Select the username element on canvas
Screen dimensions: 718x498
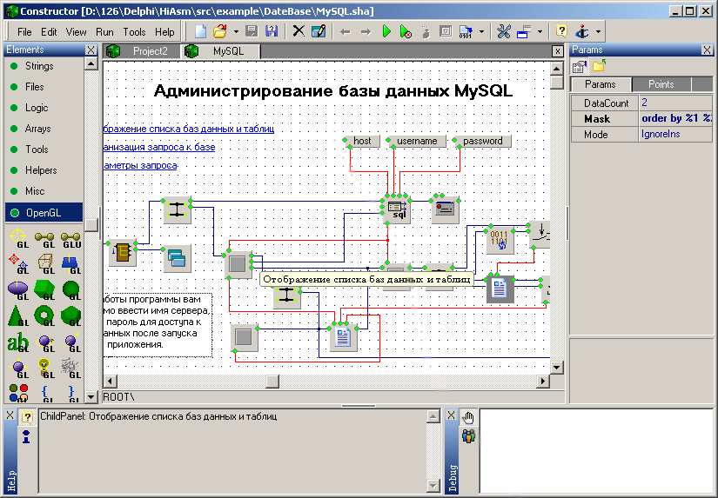tap(417, 142)
